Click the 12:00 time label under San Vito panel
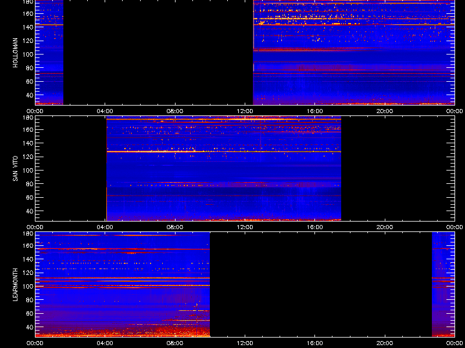Viewport: 465px width, 348px height. click(245, 227)
